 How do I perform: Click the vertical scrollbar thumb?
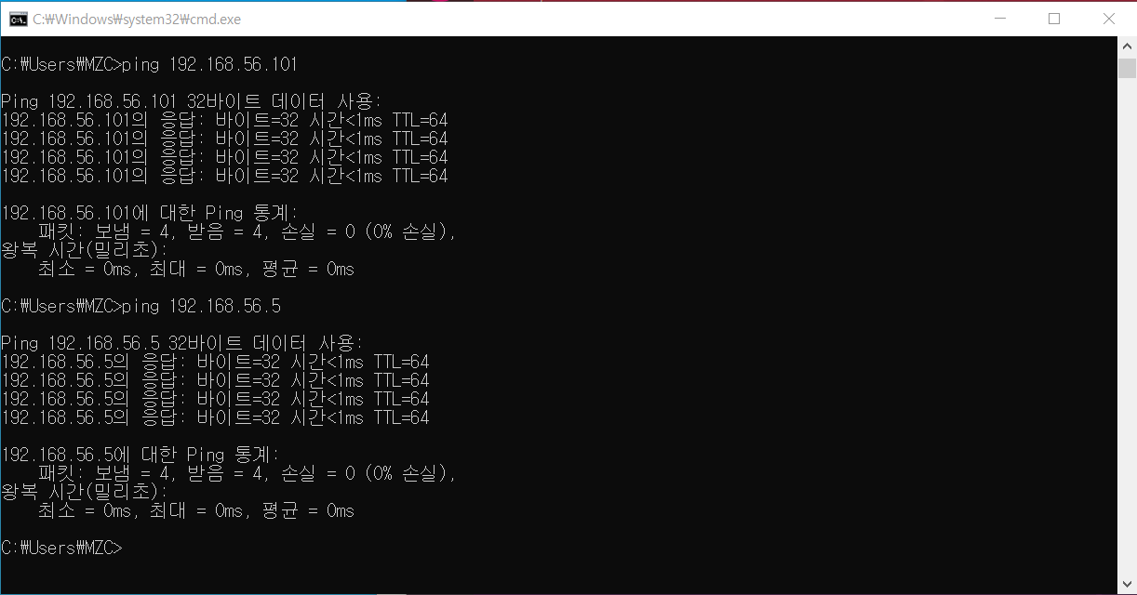pos(1127,67)
